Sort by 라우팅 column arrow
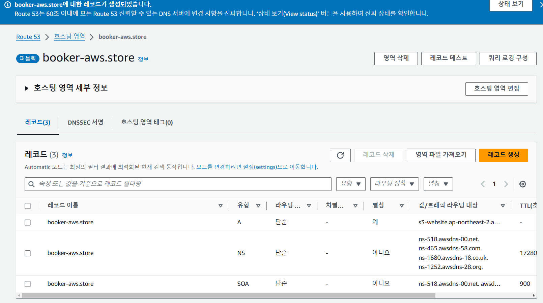Screen dimensions: 543x303 click(x=309, y=206)
